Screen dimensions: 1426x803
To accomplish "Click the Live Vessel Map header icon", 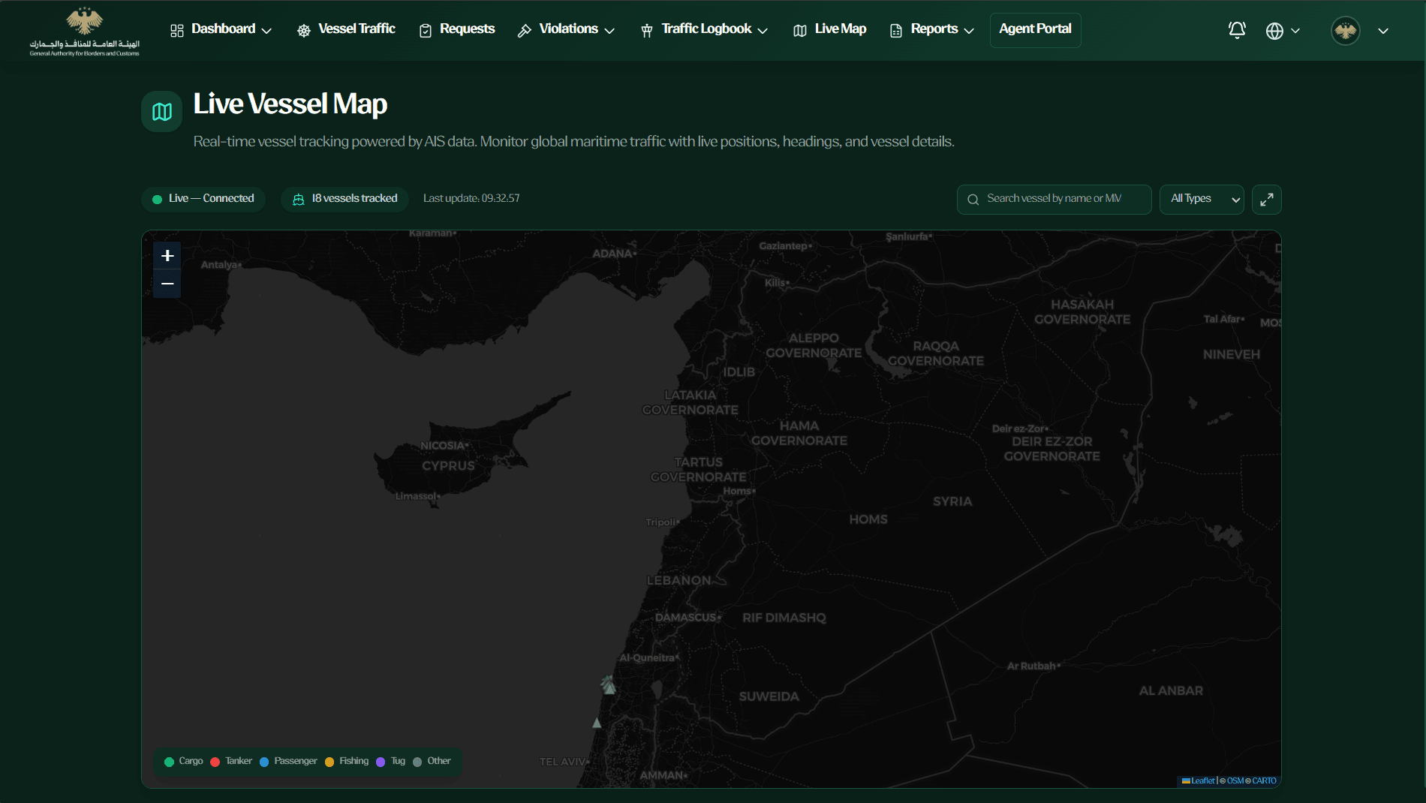I will tap(162, 112).
